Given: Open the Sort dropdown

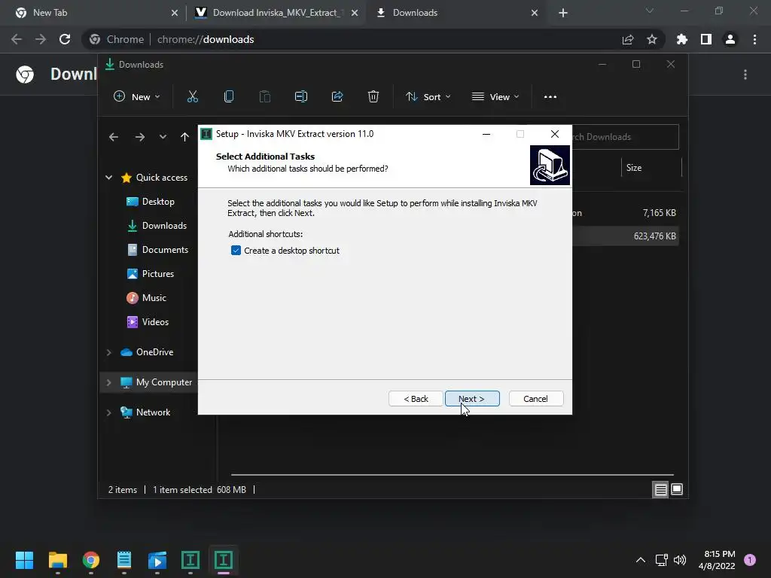Looking at the screenshot, I should tap(428, 97).
